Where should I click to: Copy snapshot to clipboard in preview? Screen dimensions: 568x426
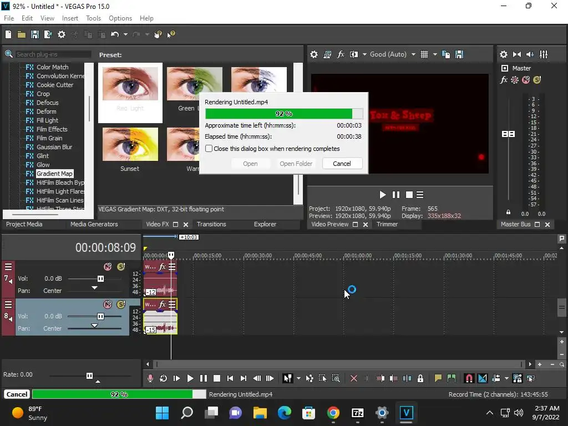pyautogui.click(x=446, y=54)
